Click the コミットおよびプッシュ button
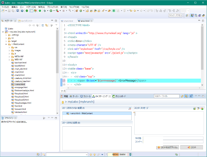207x157 pixels. tap(168, 147)
